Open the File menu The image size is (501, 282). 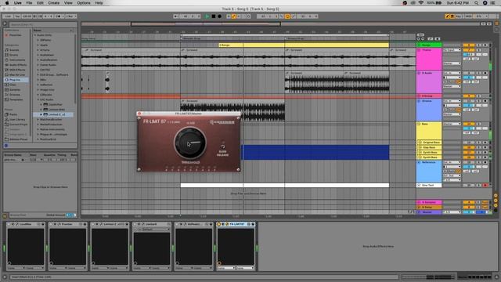coord(29,3)
